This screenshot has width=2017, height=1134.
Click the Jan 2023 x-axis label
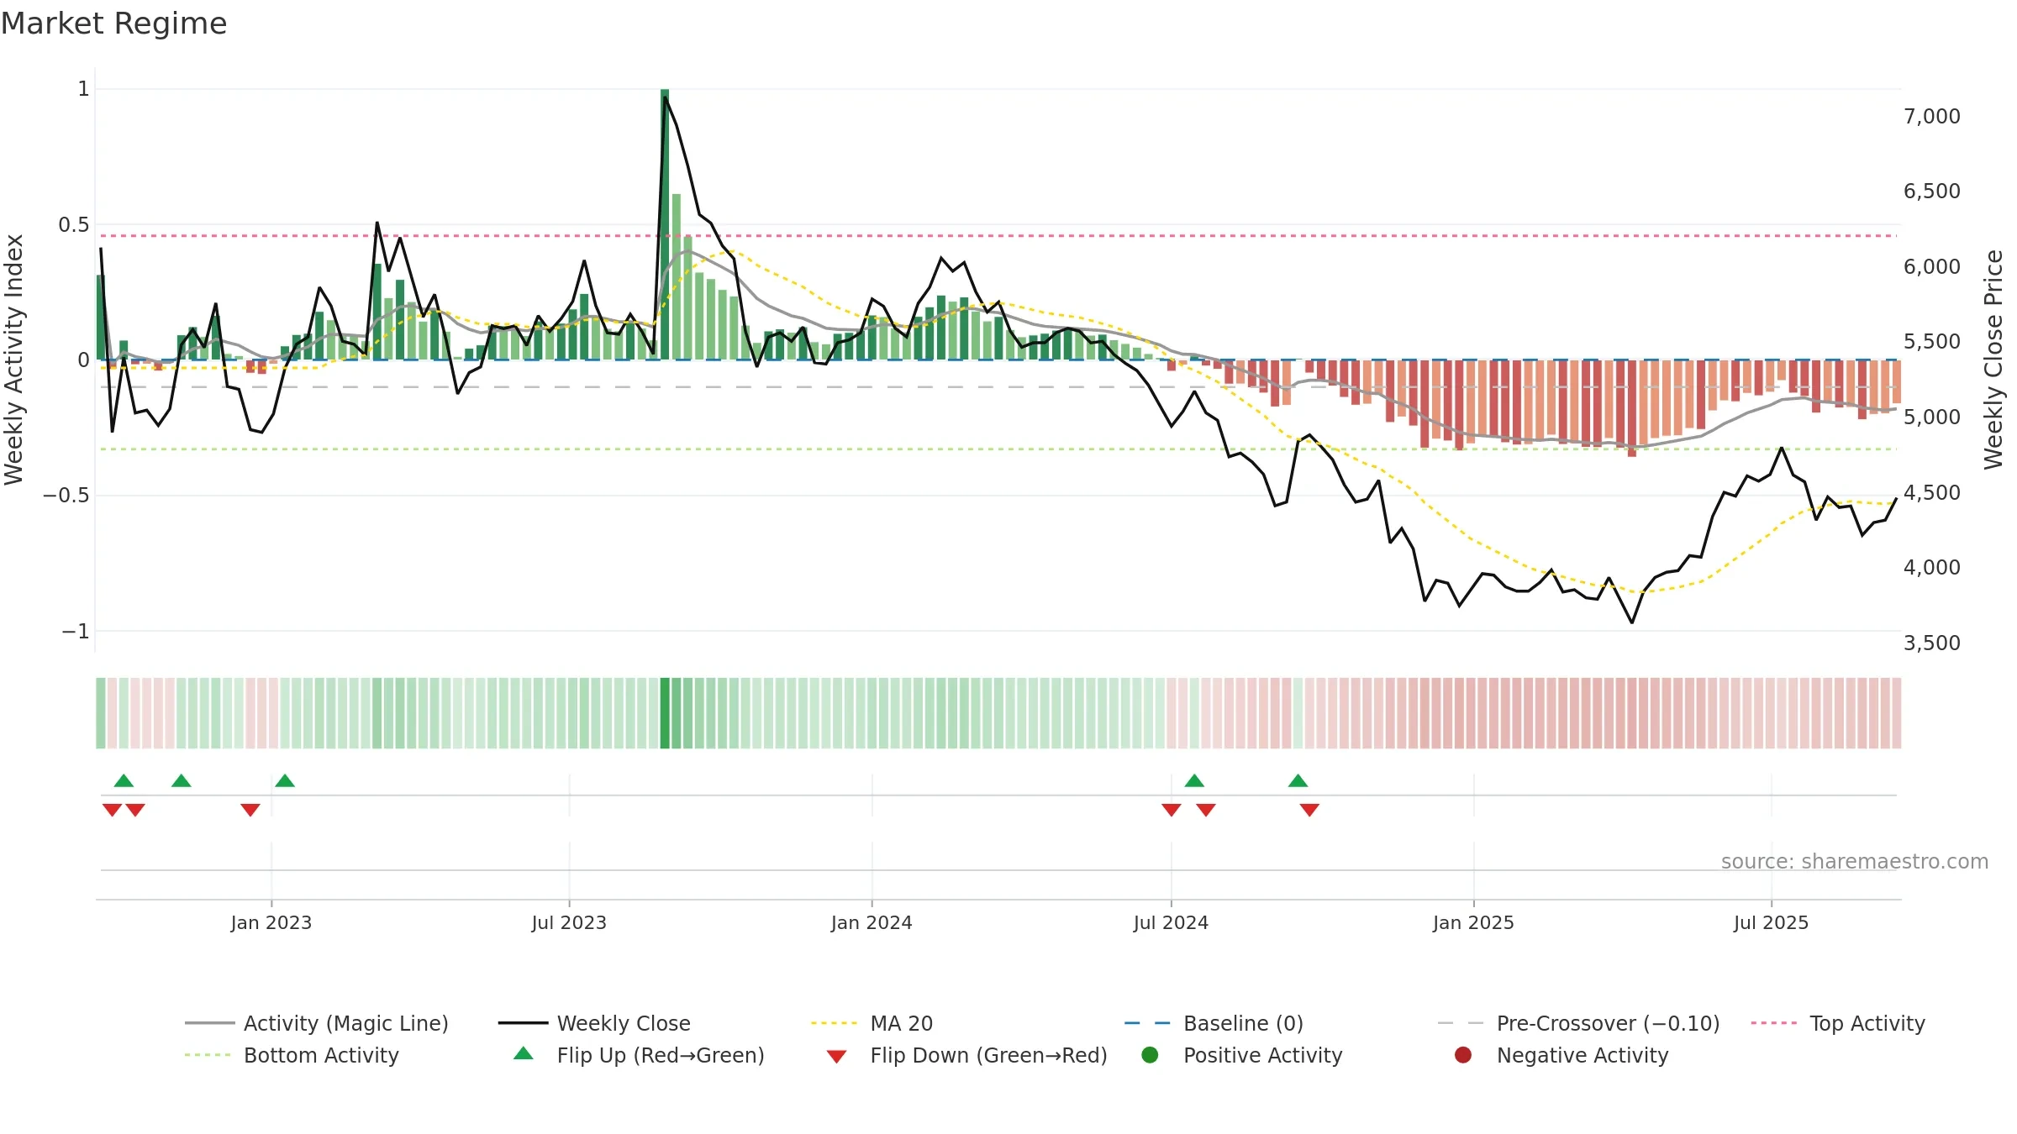click(x=271, y=922)
